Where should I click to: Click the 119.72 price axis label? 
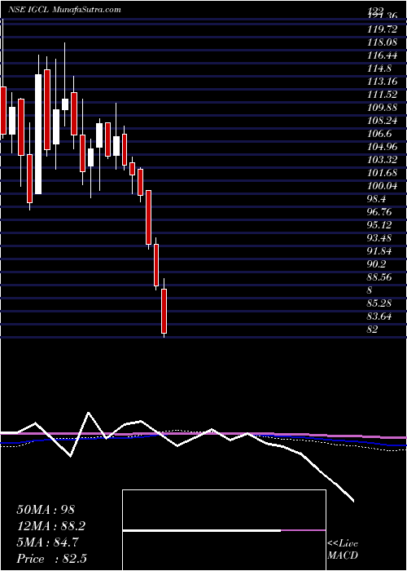(x=382, y=28)
